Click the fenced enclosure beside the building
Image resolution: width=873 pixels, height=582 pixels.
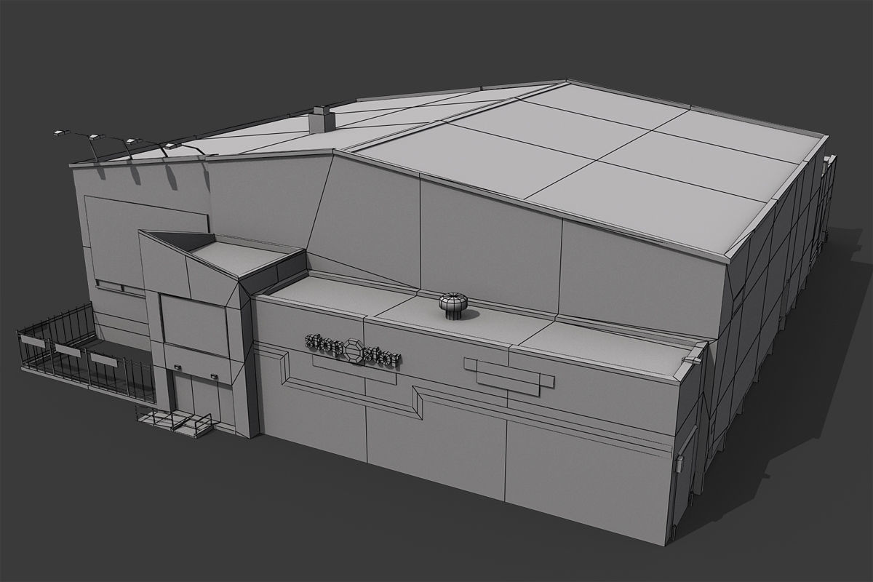point(86,355)
